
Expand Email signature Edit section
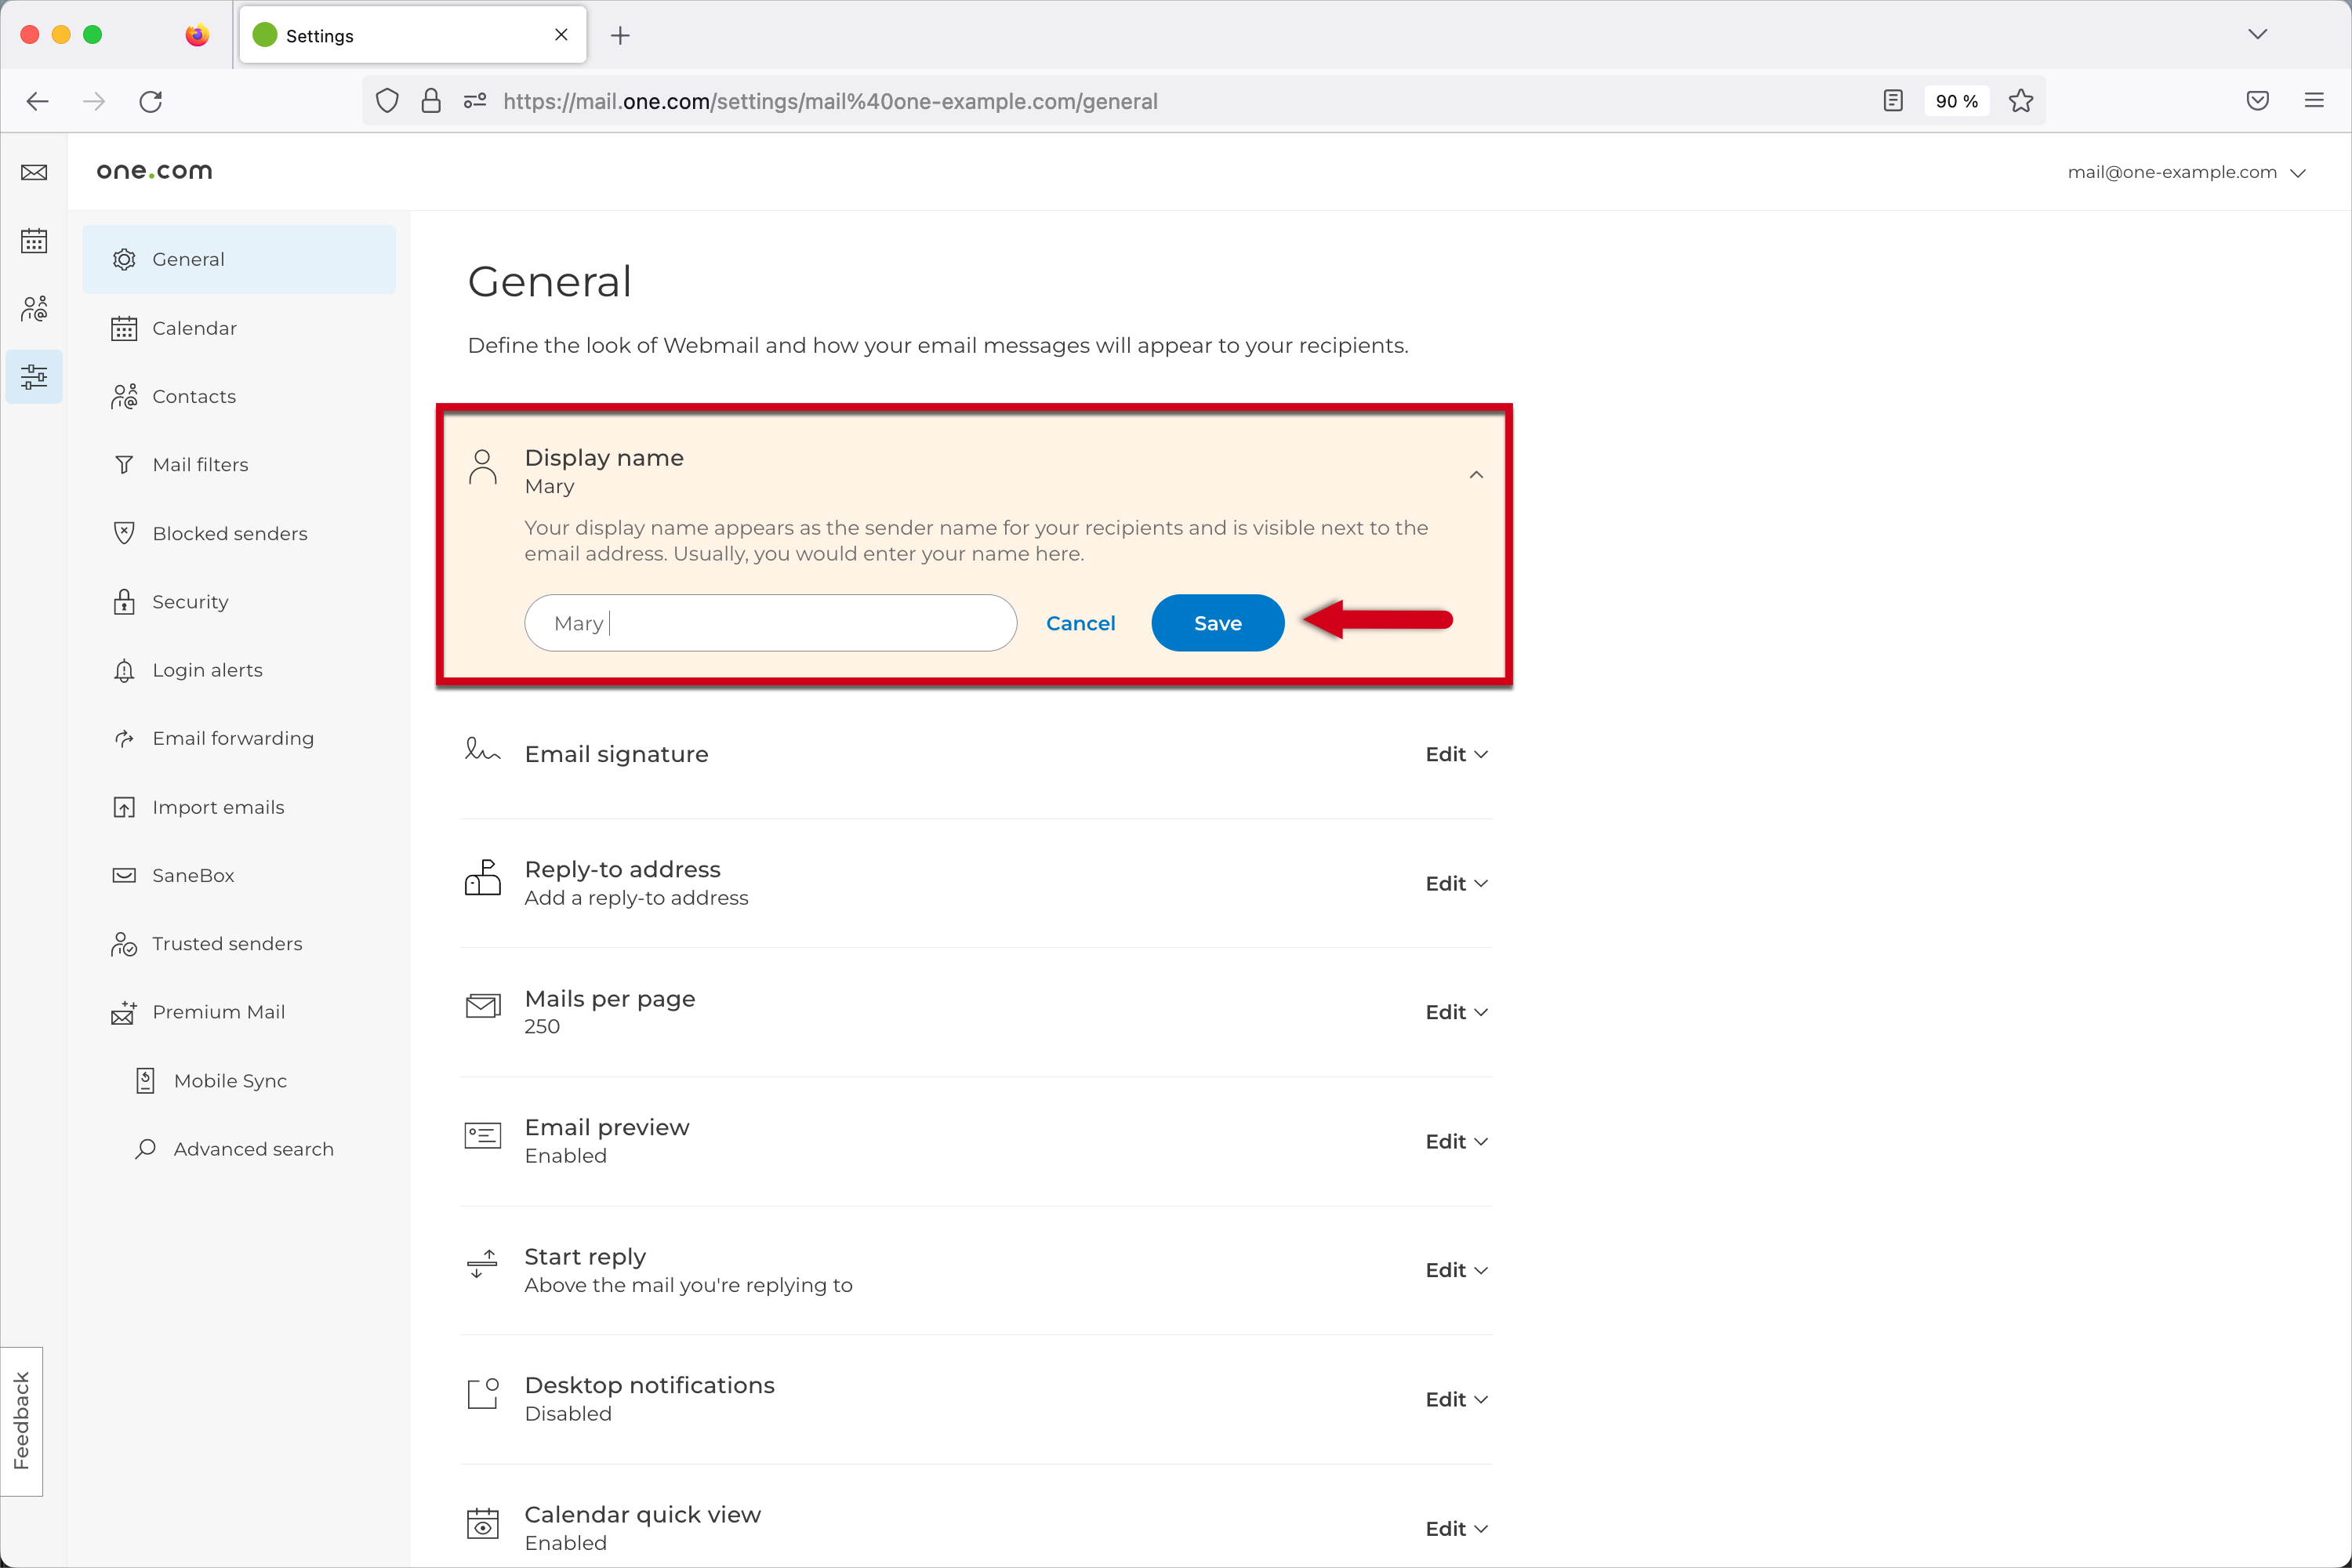pyautogui.click(x=1456, y=754)
